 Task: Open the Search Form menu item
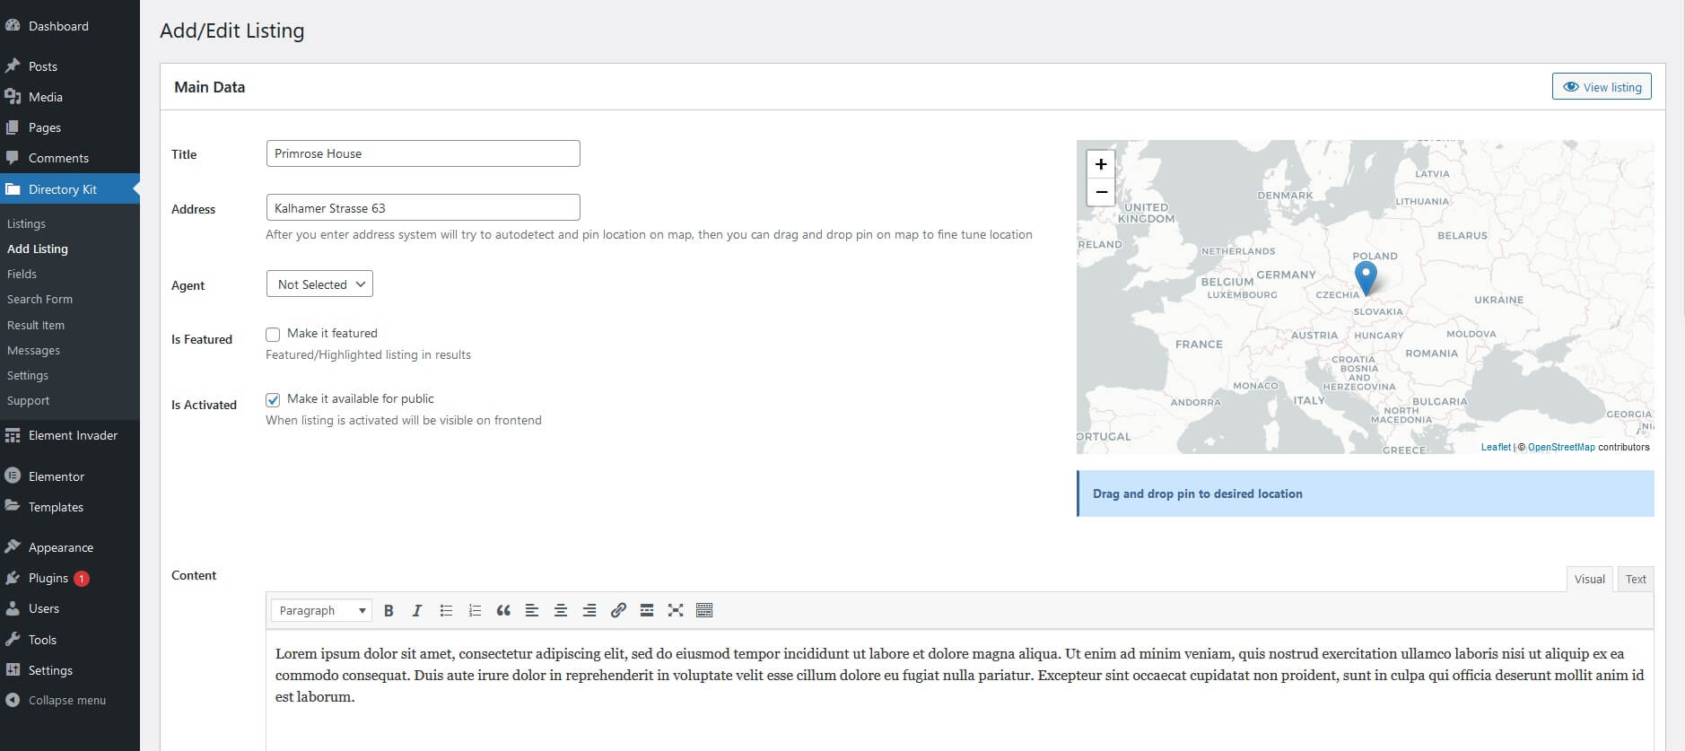tap(39, 299)
